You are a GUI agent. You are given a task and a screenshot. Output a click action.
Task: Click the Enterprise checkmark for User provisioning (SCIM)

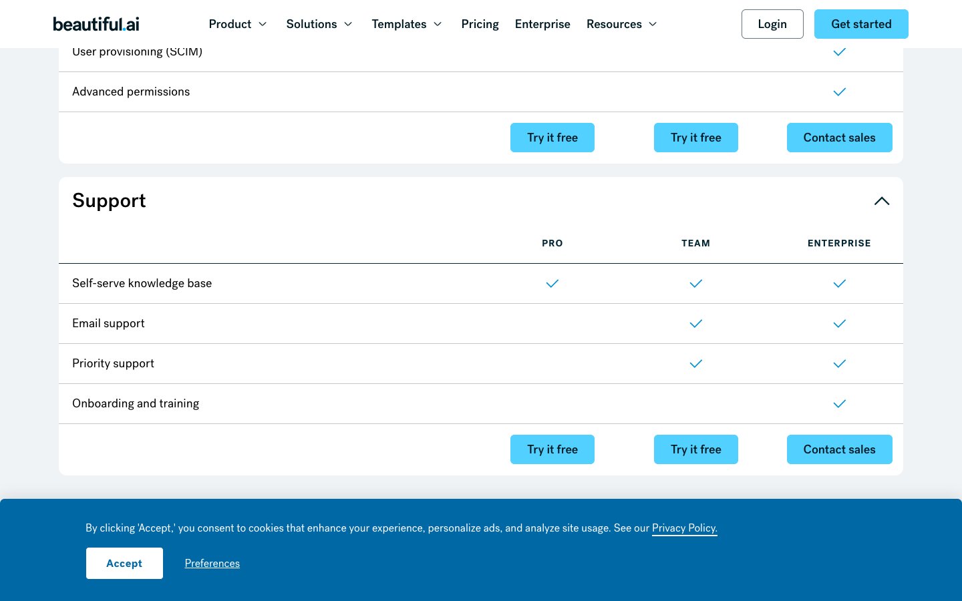[839, 51]
